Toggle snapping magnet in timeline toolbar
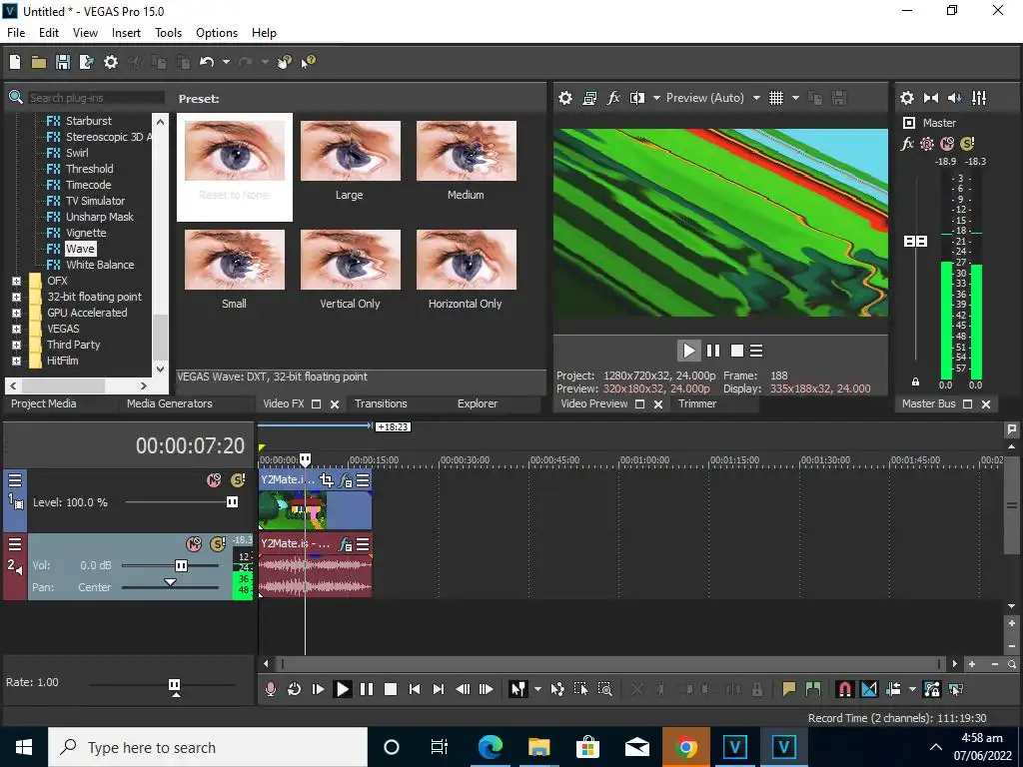Viewport: 1023px width, 767px height. tap(844, 689)
